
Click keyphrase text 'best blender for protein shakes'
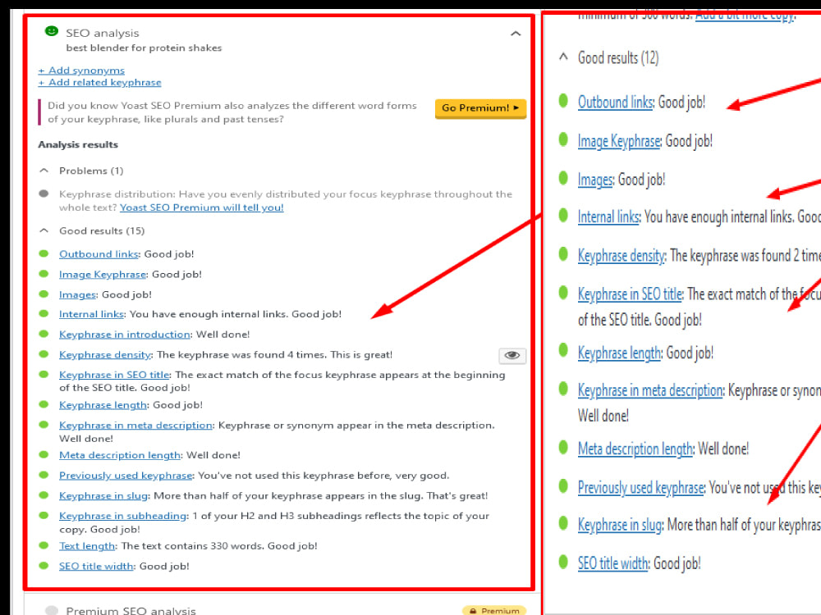[144, 48]
